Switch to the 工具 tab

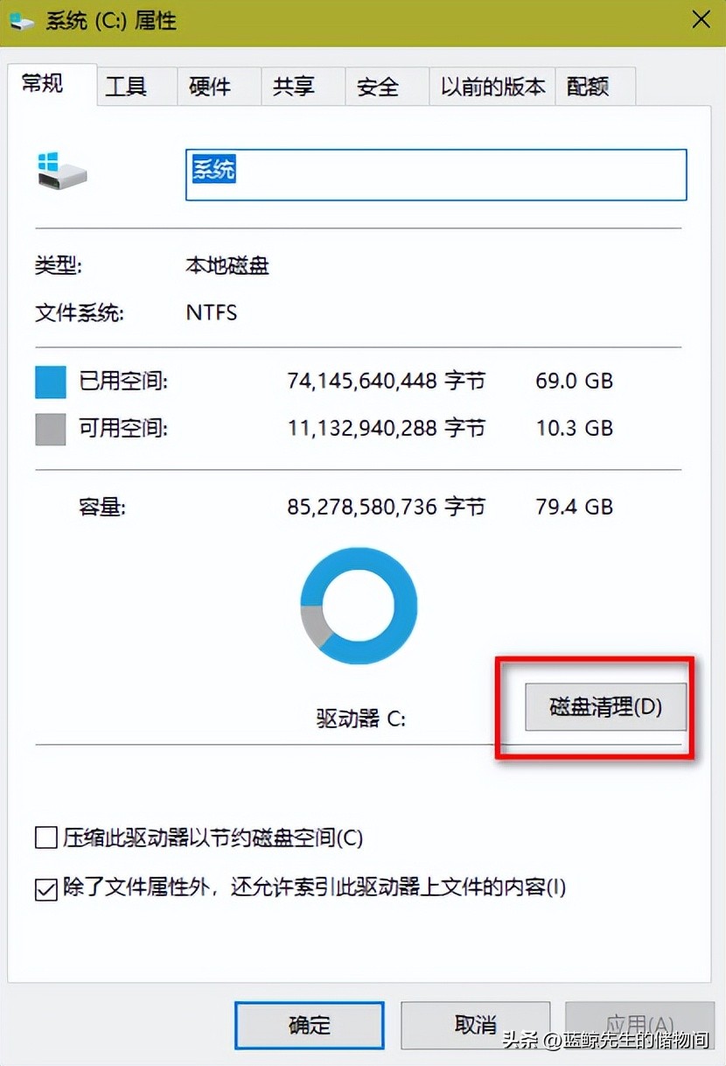pos(132,86)
